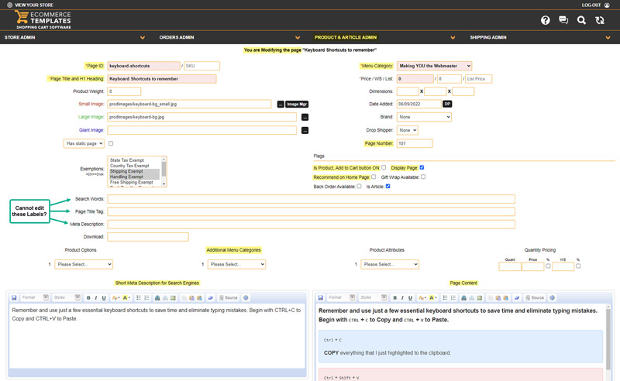Open the Menu Category dropdown
Image resolution: width=620 pixels, height=381 pixels.
[x=434, y=66]
